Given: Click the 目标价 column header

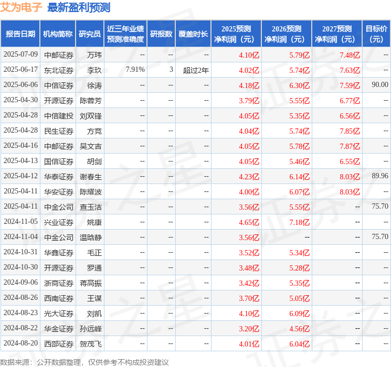Looking at the screenshot, I should pyautogui.click(x=376, y=34).
